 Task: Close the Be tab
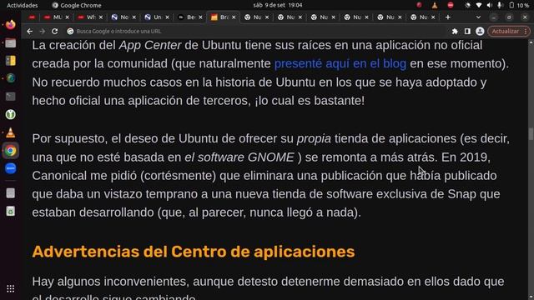(x=200, y=17)
